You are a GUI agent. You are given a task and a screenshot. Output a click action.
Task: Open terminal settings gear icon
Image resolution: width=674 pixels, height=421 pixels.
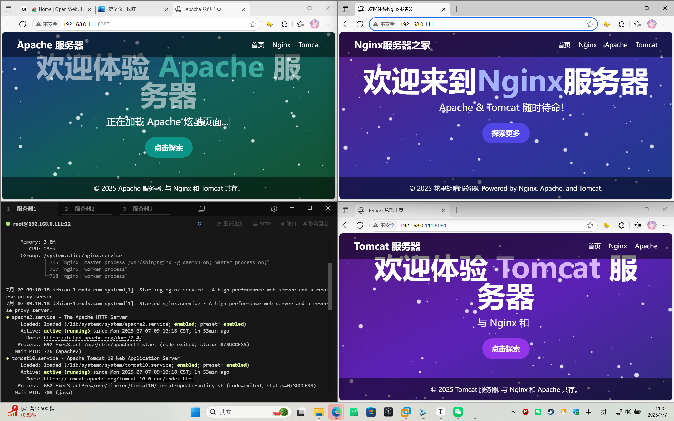[274, 209]
